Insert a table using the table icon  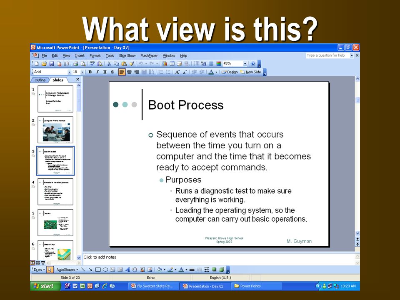pyautogui.click(x=172, y=63)
